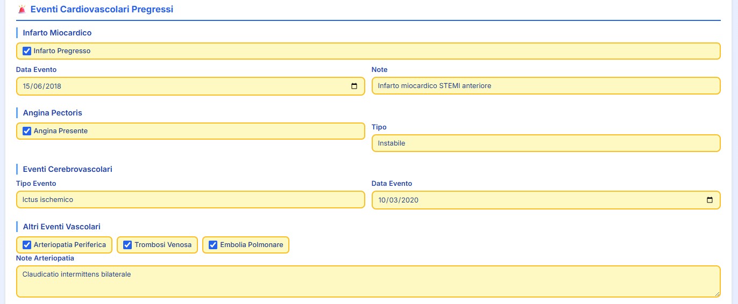Click the Altri Eventi Vascolari heading
738x304 pixels.
point(61,227)
